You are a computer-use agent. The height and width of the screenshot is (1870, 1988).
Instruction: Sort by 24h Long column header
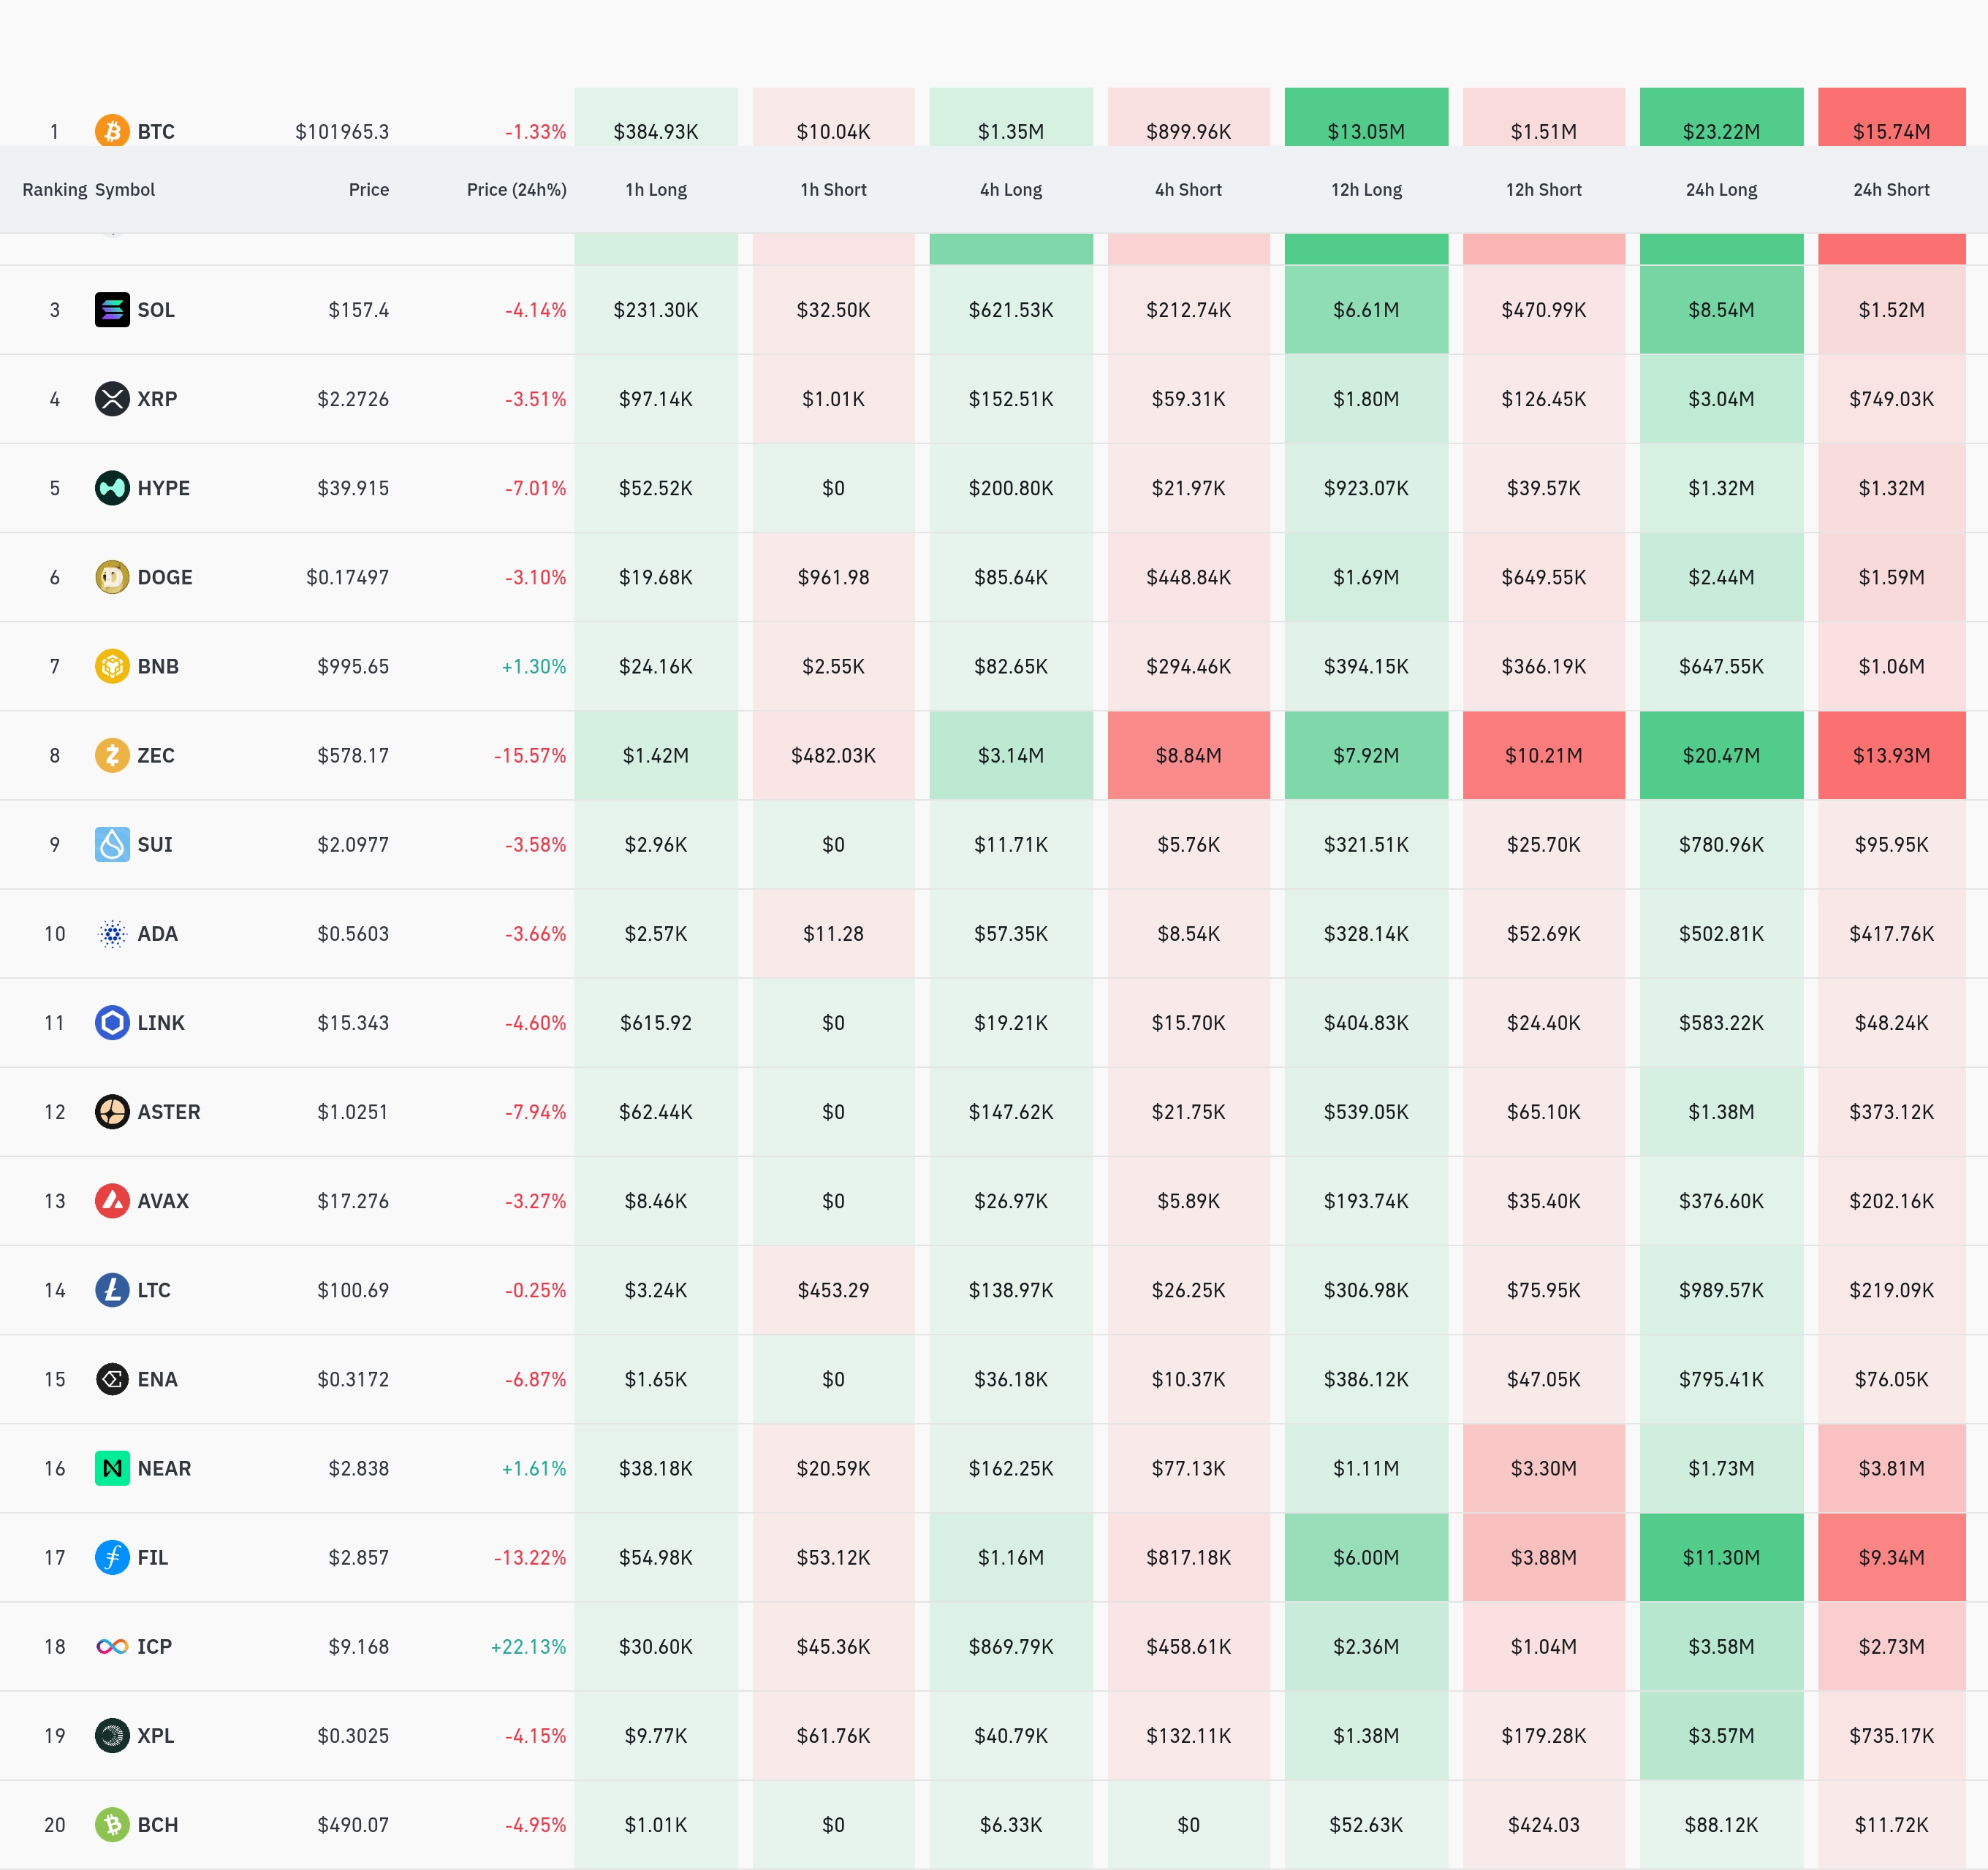1720,190
